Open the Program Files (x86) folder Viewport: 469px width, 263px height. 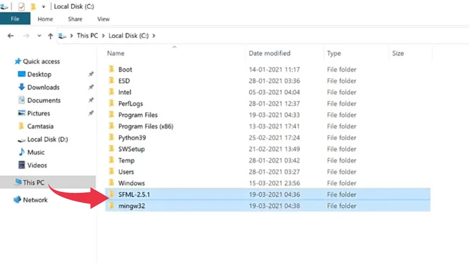pyautogui.click(x=145, y=126)
